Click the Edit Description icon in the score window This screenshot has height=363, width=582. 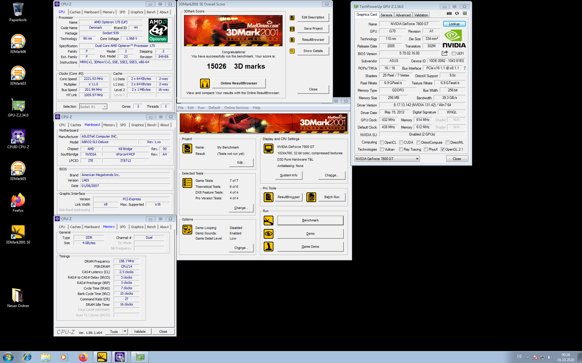point(292,18)
